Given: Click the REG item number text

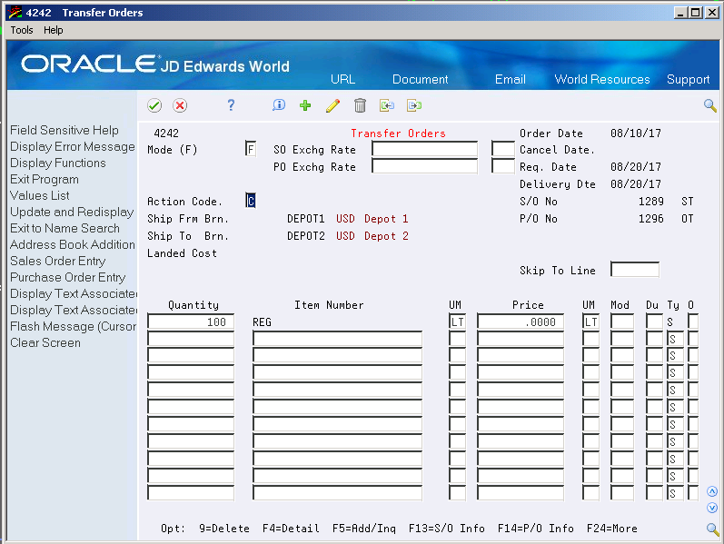Looking at the screenshot, I should 262,322.
